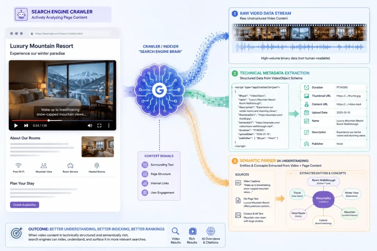The width and height of the screenshot is (377, 251).
Task: Click the Upload Date value 2025-01-15
Action: coord(343,112)
